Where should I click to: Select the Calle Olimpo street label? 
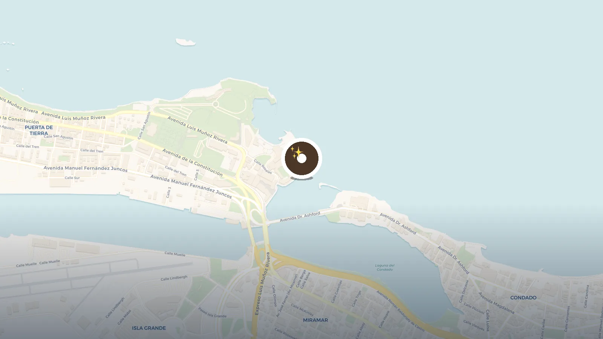[274, 296]
